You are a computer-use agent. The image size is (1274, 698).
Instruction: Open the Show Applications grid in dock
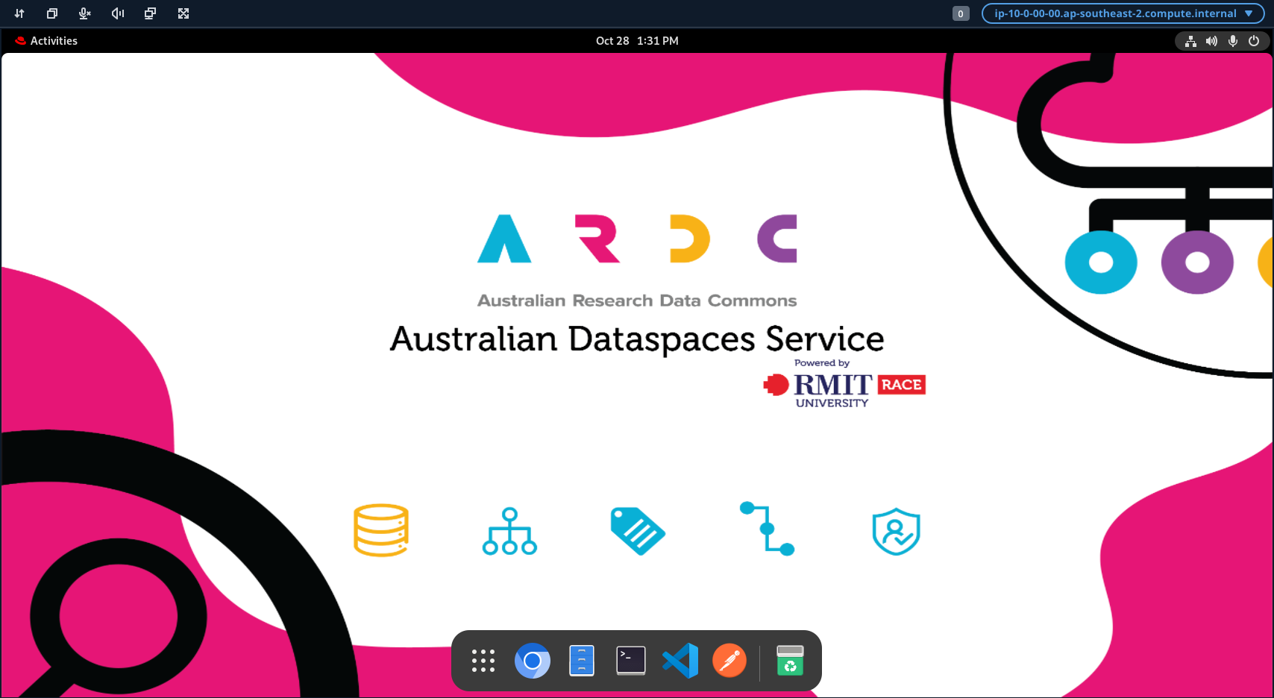(483, 661)
